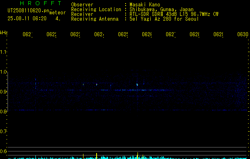Click the strong meteor echo near 0626

[x=137, y=85]
